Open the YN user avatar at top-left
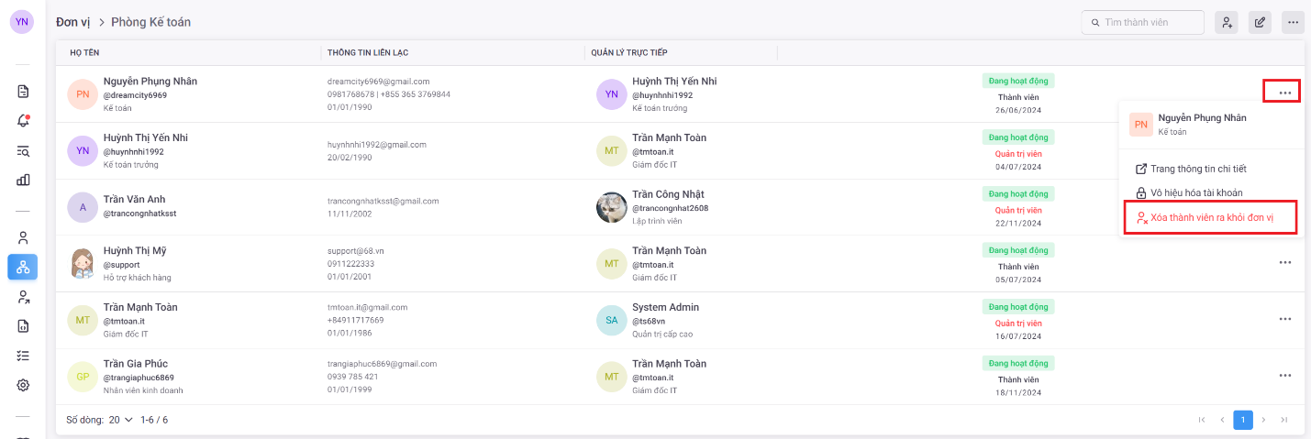Viewport: 1311px width, 439px height. click(x=22, y=22)
